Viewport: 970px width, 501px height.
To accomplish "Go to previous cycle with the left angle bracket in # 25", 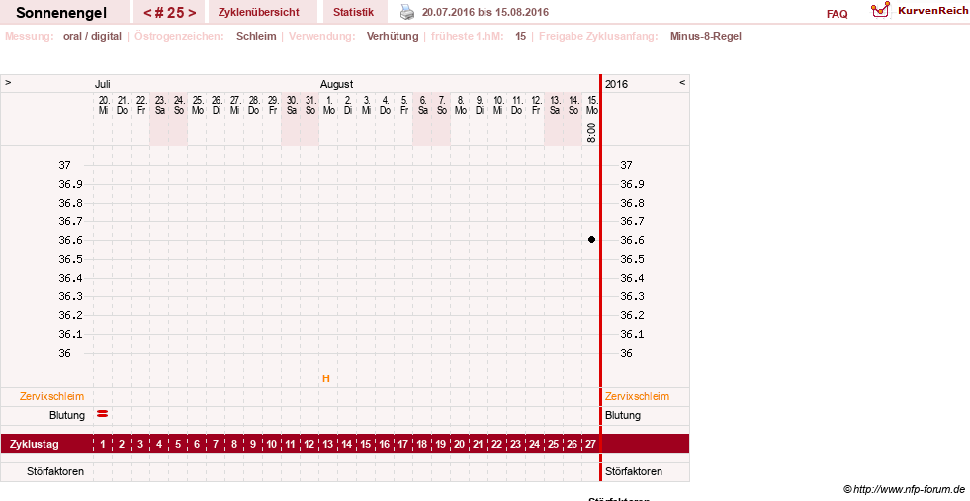I will [147, 13].
